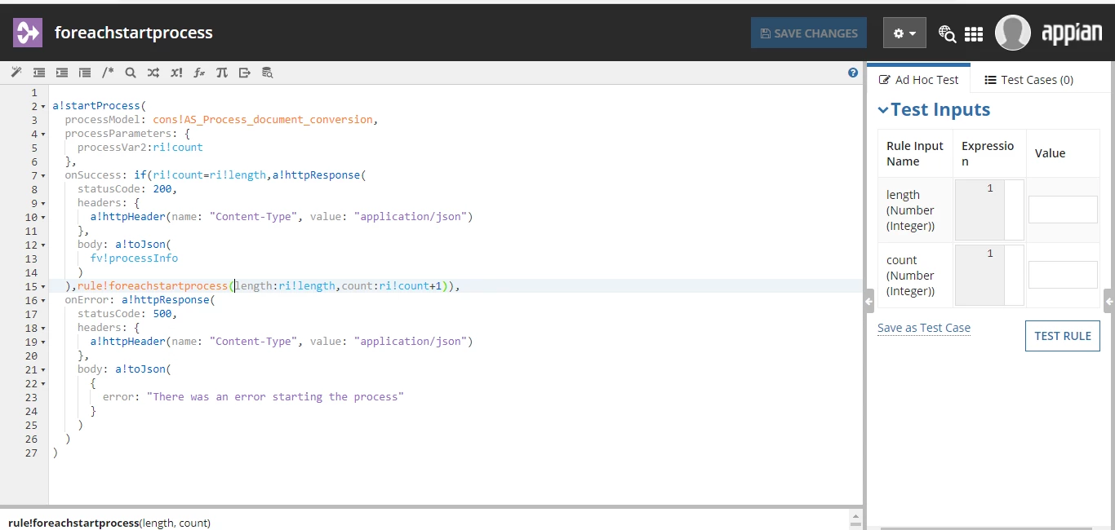Viewport: 1115px width, 530px height.
Task: Click processVar2:ri!count on line 5
Action: pyautogui.click(x=140, y=148)
